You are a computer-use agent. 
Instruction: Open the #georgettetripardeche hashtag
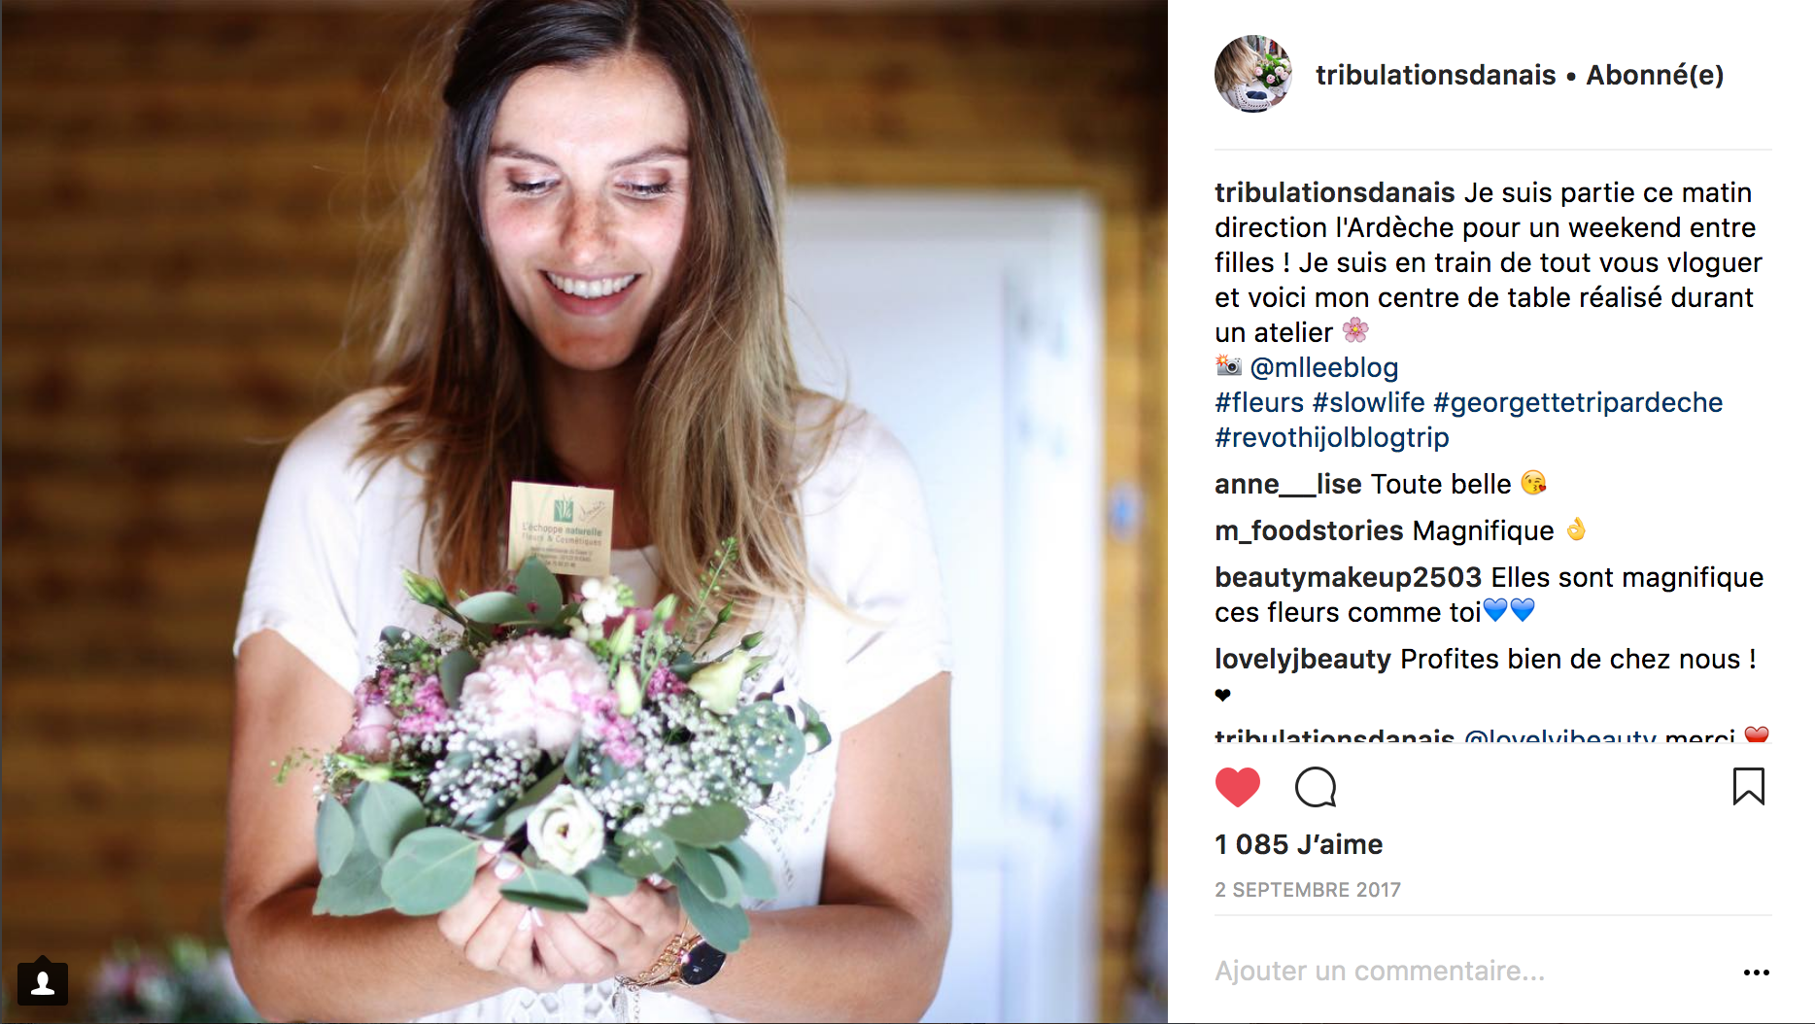tap(1578, 402)
